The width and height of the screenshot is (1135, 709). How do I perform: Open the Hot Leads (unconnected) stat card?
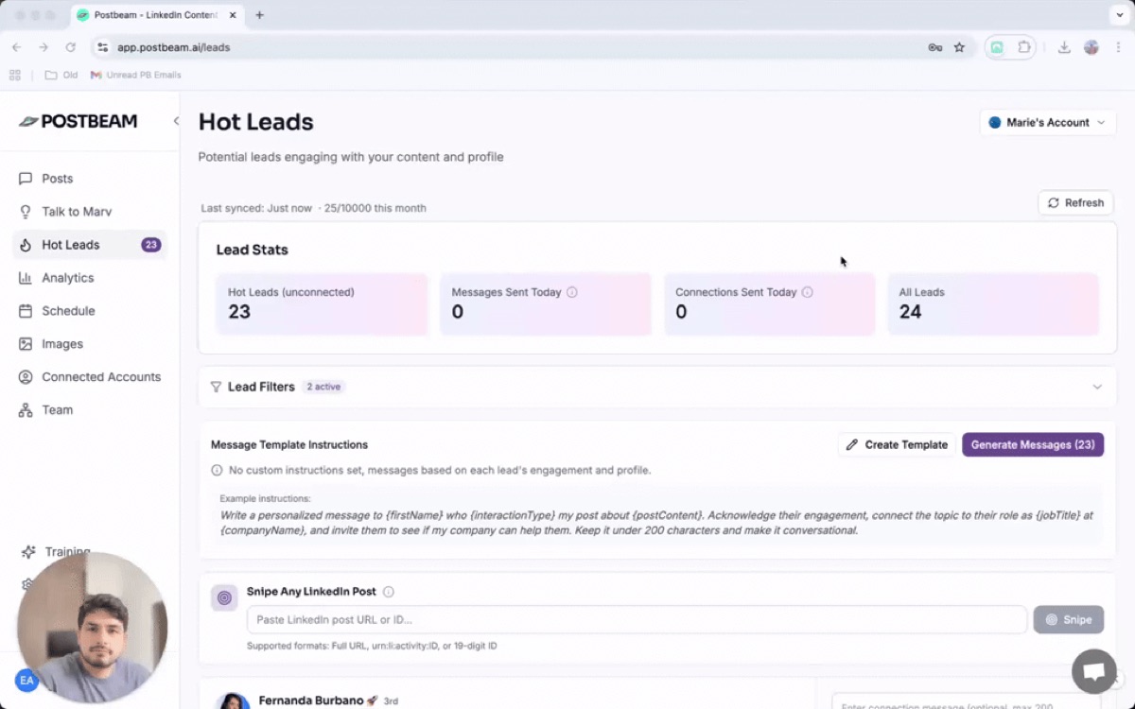322,303
